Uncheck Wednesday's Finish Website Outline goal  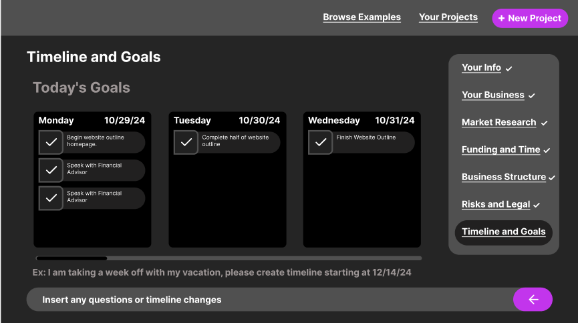(x=321, y=142)
